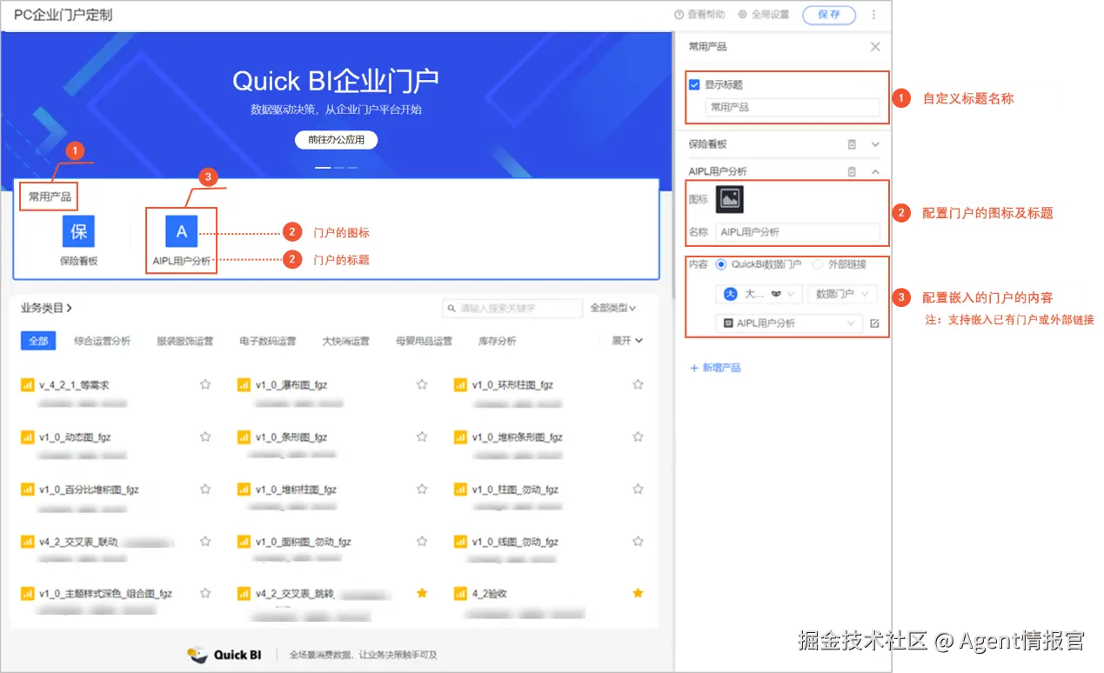1104x673 pixels.
Task: Click chart icon beside v1_0_条形图_fgz
Action: coord(244,437)
